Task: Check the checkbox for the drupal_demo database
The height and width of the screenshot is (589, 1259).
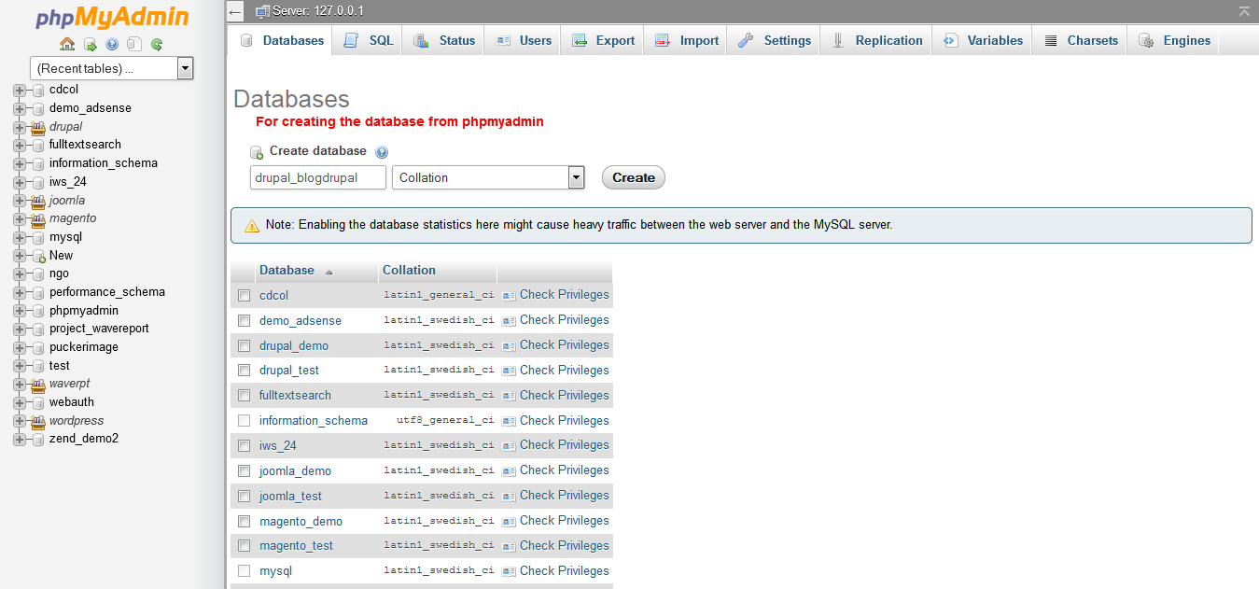Action: pyautogui.click(x=244, y=344)
